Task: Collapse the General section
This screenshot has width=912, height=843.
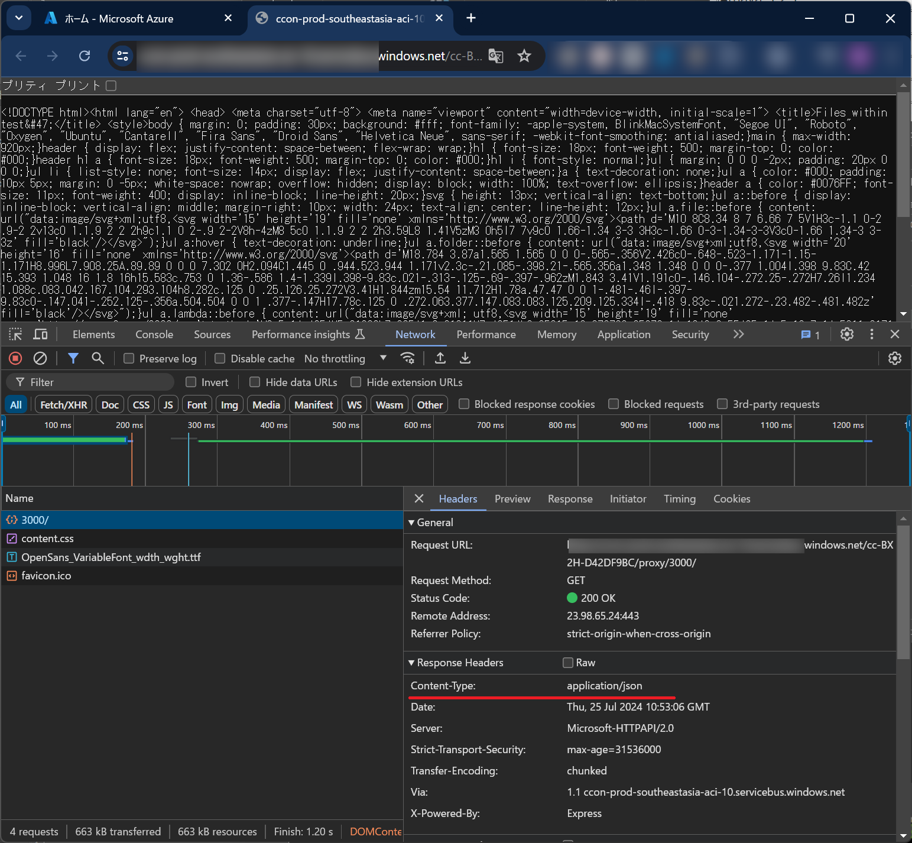Action: (412, 523)
